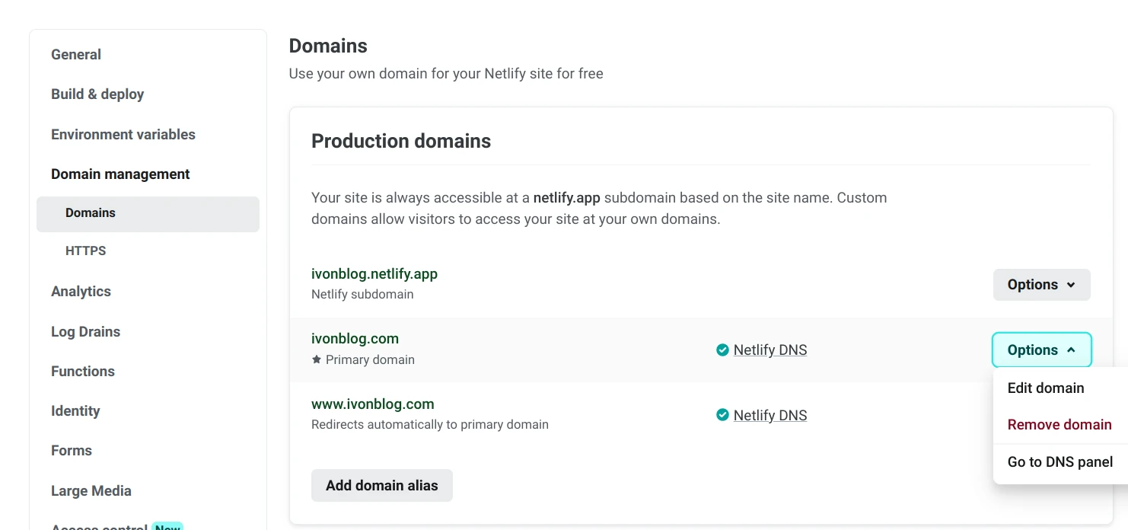Image resolution: width=1128 pixels, height=530 pixels.
Task: Click the Add domain alias button
Action: 381,486
